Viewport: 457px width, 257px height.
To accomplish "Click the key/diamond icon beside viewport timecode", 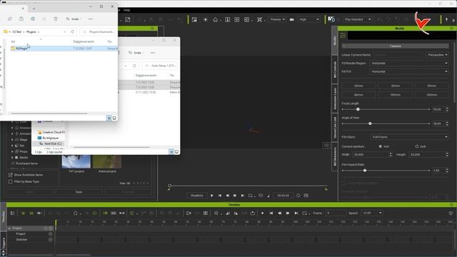I will [x=298, y=196].
